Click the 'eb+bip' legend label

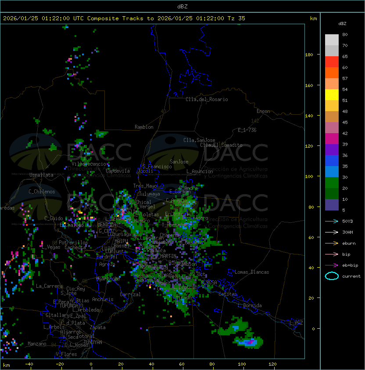pyautogui.click(x=350, y=265)
